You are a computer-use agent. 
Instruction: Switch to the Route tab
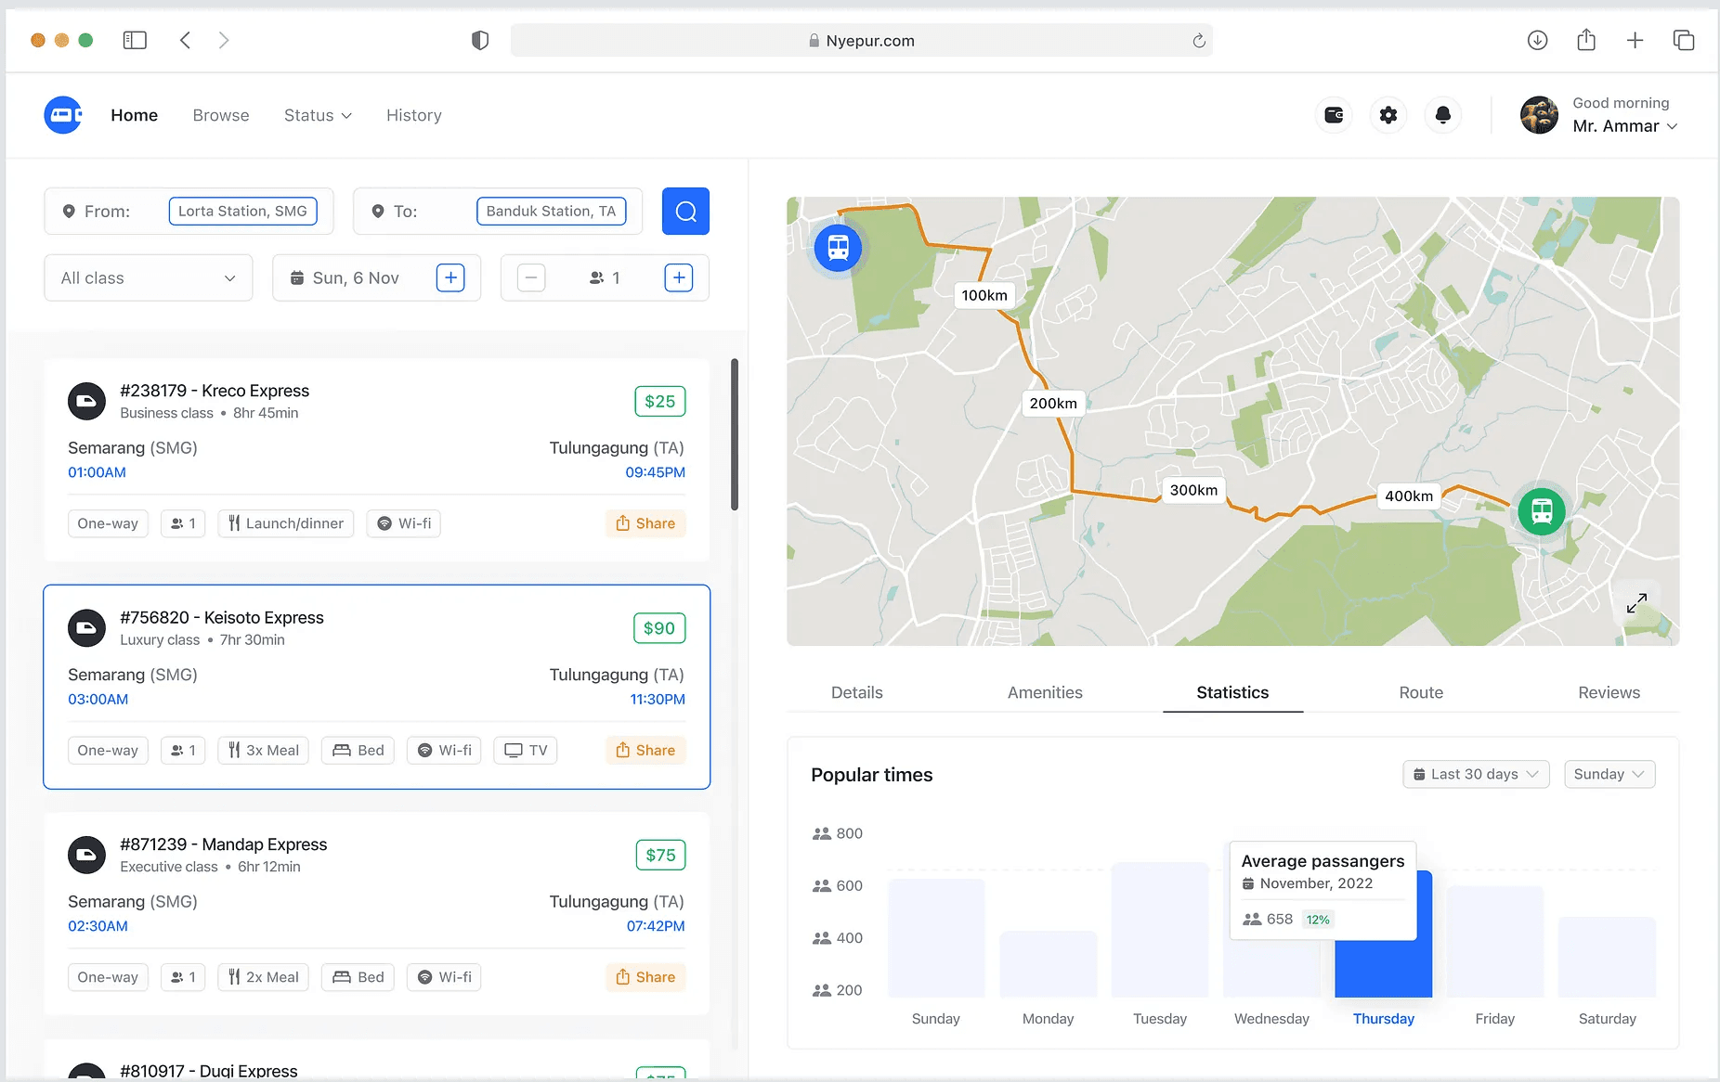[1420, 692]
